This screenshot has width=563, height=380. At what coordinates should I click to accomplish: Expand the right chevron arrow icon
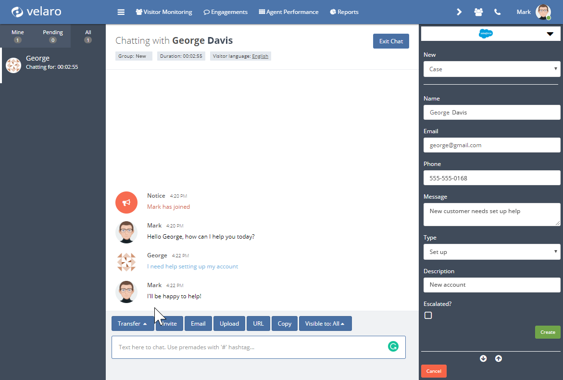459,12
